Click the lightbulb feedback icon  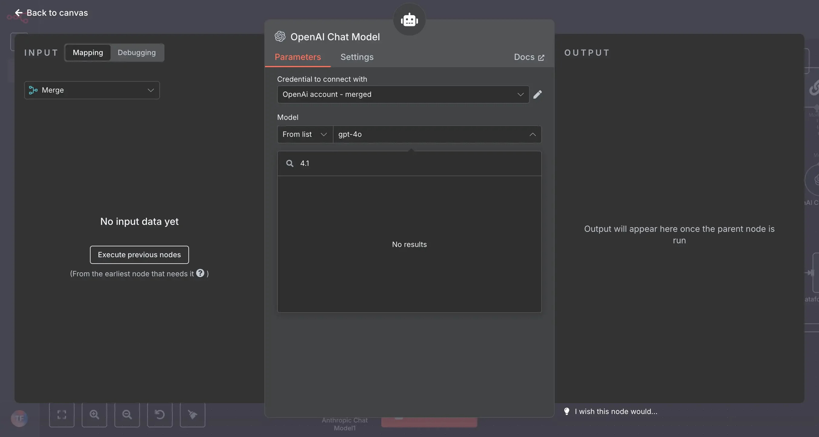coord(567,411)
